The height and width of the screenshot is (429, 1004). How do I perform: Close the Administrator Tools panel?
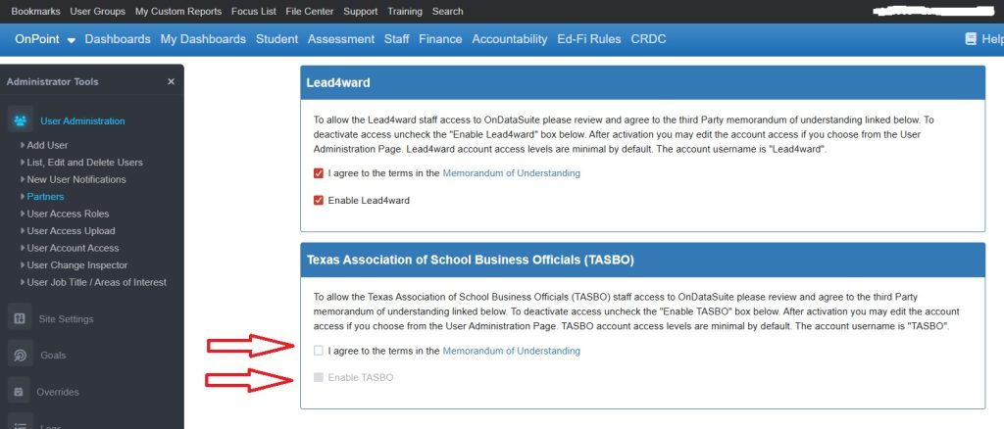click(171, 82)
